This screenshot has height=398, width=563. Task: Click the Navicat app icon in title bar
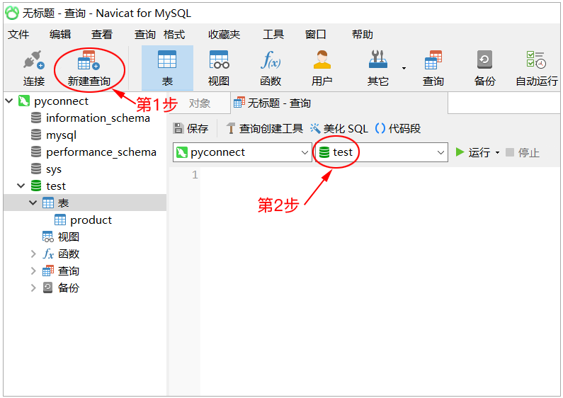pos(12,13)
